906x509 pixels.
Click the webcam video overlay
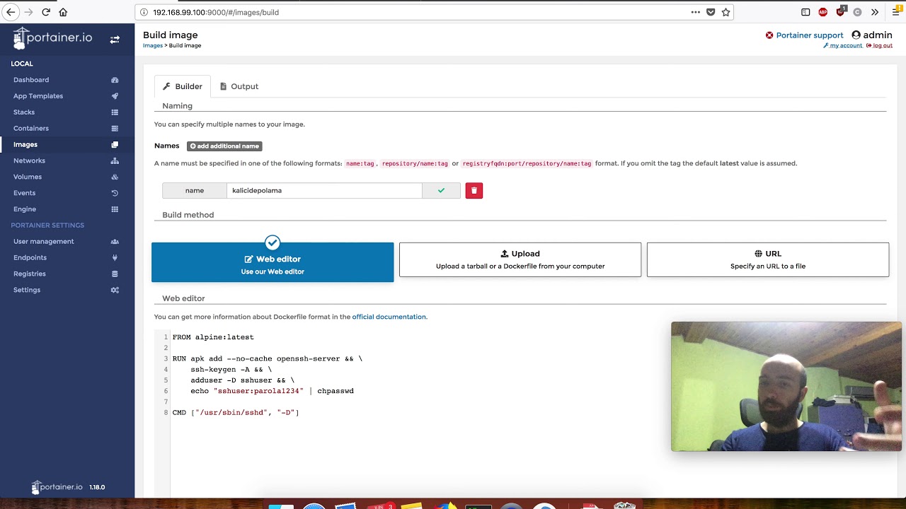(786, 387)
